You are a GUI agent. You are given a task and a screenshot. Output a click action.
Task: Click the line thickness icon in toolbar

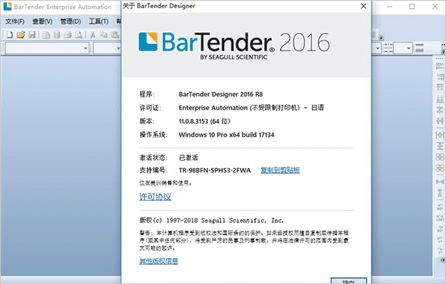(419, 48)
